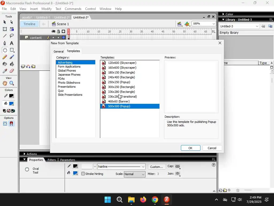Viewport: 274px width, 206px height.
Task: Select the Pen tool
Action: pos(5,43)
